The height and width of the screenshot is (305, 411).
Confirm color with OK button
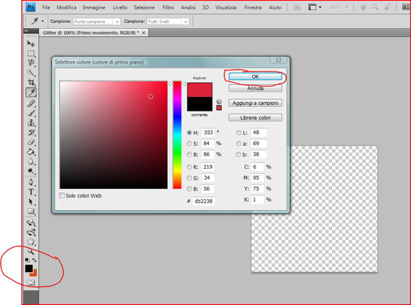pyautogui.click(x=256, y=77)
